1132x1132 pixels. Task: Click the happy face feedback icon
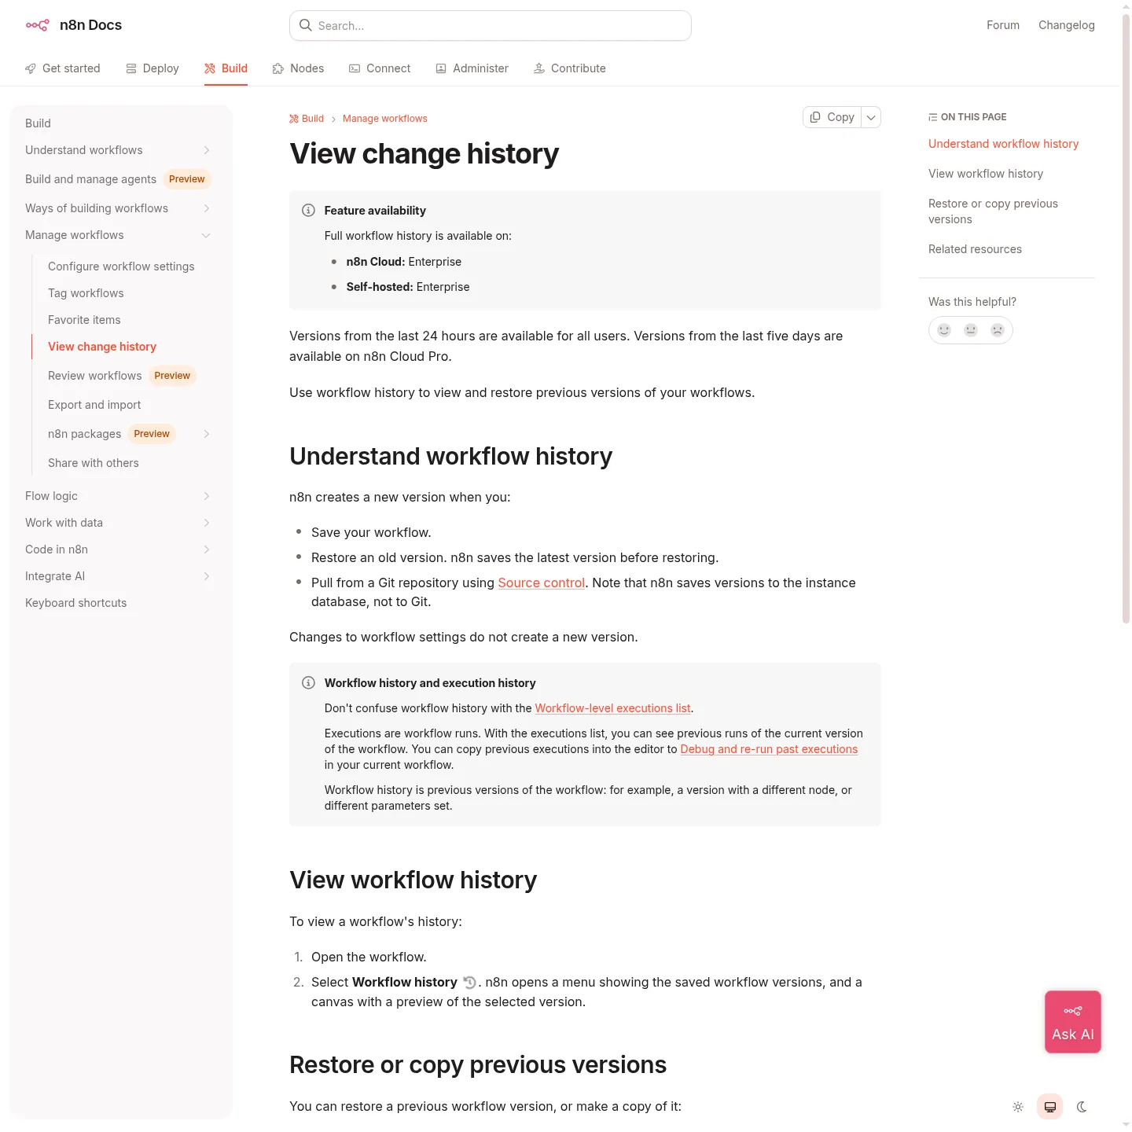(x=944, y=330)
